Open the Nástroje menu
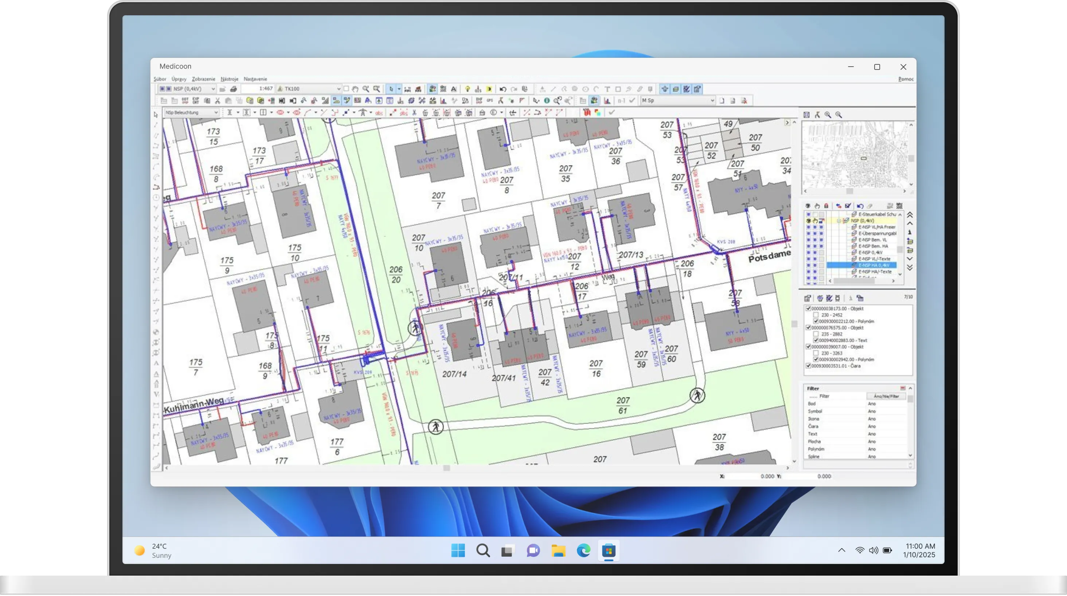Screen dimensions: 1067x596 tap(229, 79)
